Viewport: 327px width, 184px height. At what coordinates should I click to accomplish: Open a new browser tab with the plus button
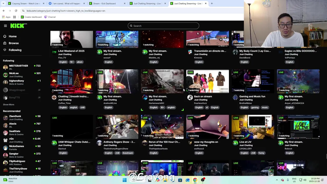click(212, 4)
